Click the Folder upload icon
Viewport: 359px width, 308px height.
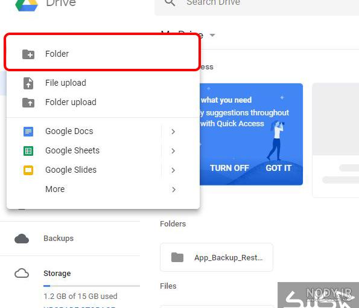coord(28,103)
